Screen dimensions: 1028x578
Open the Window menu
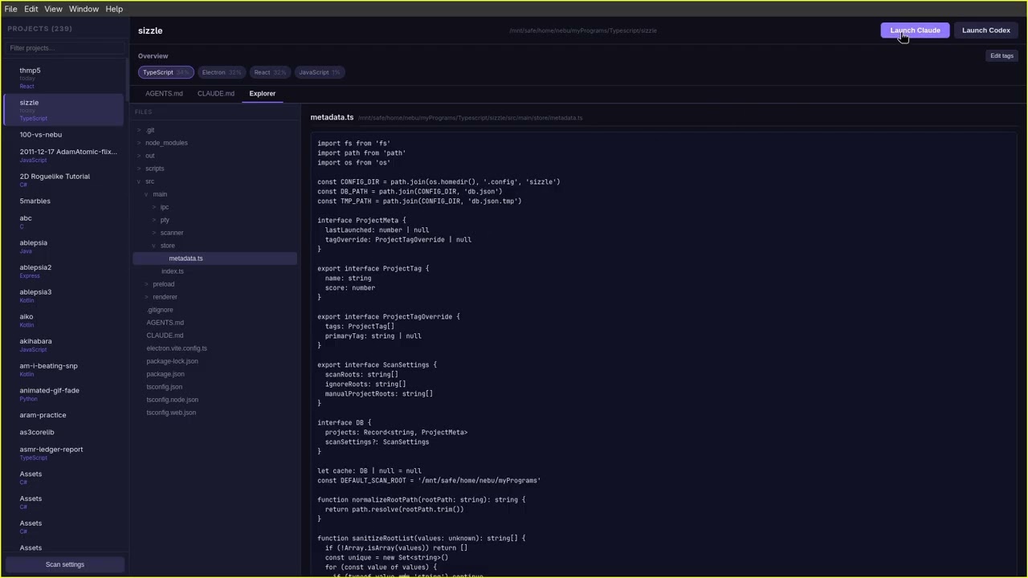(84, 9)
